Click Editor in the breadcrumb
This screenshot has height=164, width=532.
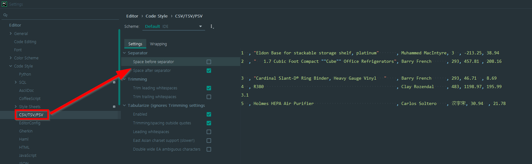(x=132, y=16)
